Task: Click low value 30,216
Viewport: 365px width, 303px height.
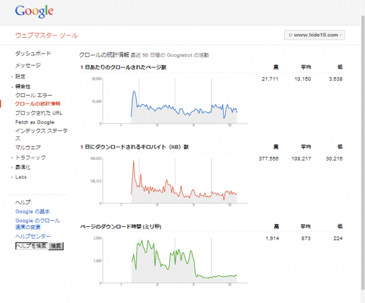Action: 334,159
